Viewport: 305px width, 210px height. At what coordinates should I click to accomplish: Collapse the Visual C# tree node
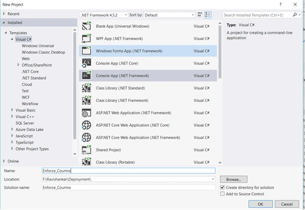point(12,39)
